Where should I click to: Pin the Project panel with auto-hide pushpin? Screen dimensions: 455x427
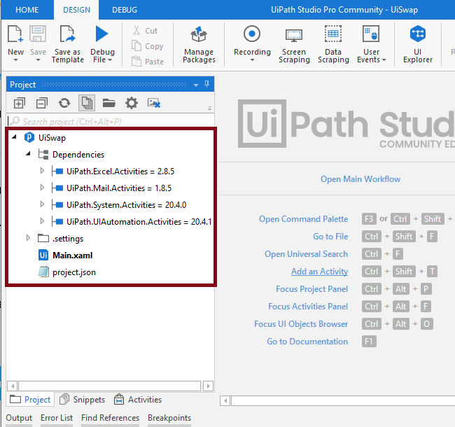(206, 85)
